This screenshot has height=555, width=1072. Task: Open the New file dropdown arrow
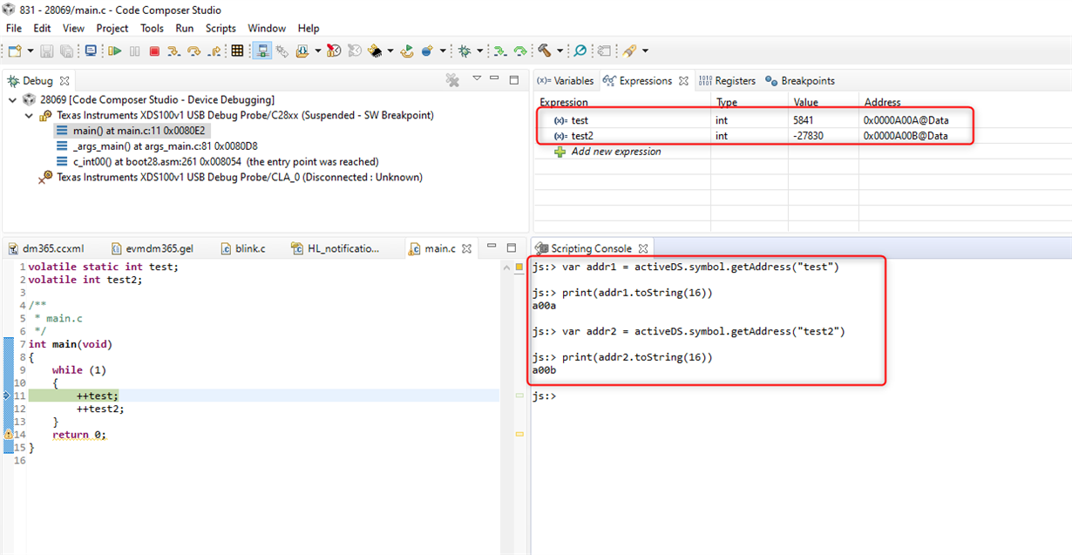tap(31, 51)
